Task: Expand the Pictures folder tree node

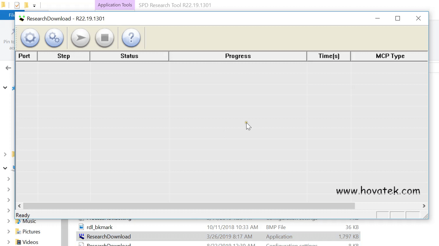Action: point(9,232)
